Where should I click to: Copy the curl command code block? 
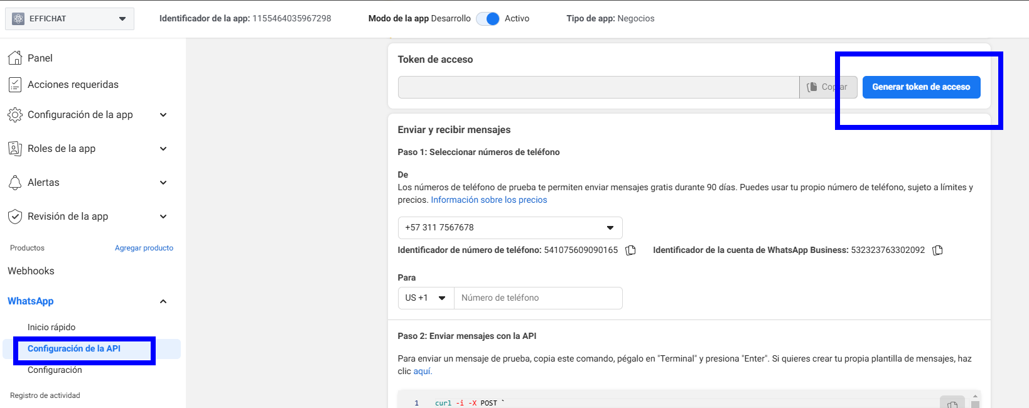coord(952,404)
